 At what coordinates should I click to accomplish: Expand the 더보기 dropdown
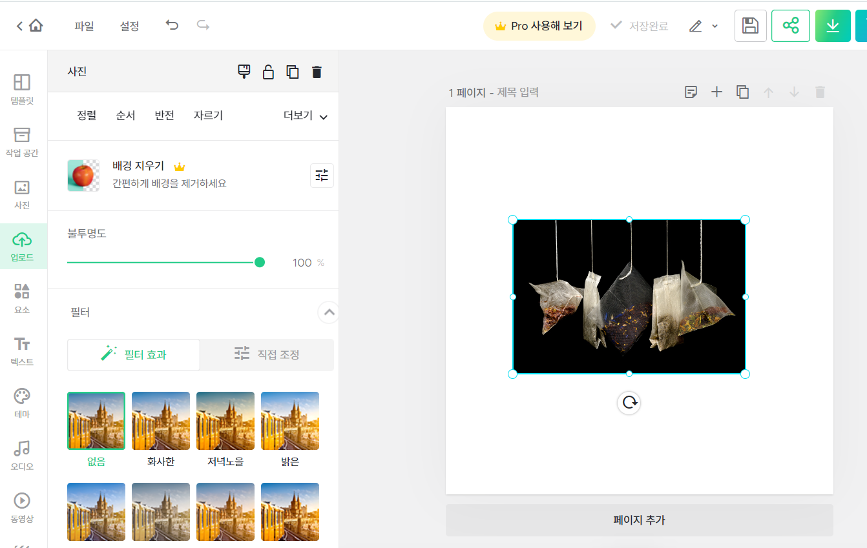[306, 116]
